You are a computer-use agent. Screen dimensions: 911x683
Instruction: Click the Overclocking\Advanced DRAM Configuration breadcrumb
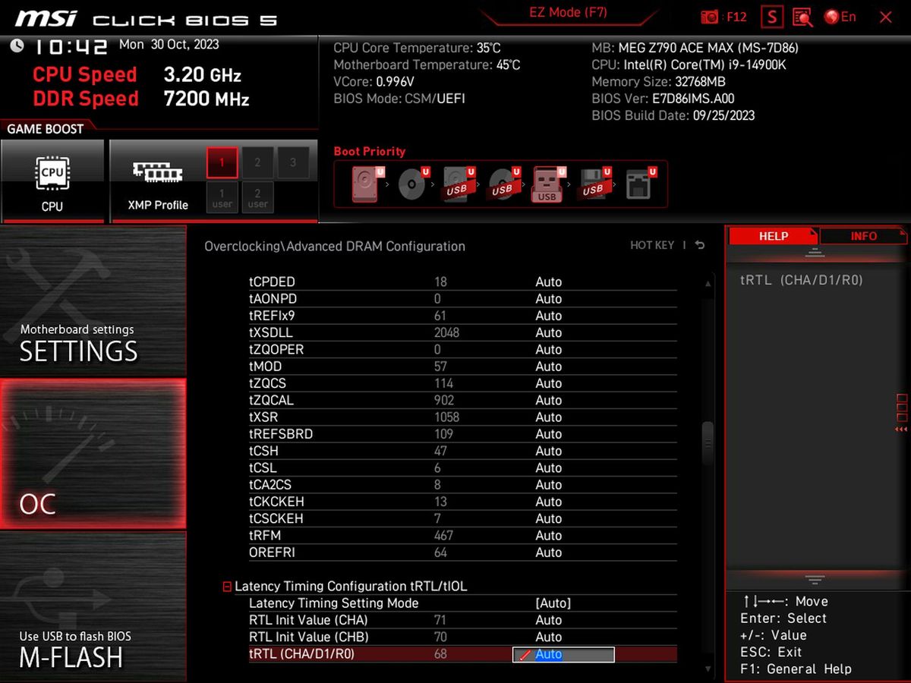point(335,246)
